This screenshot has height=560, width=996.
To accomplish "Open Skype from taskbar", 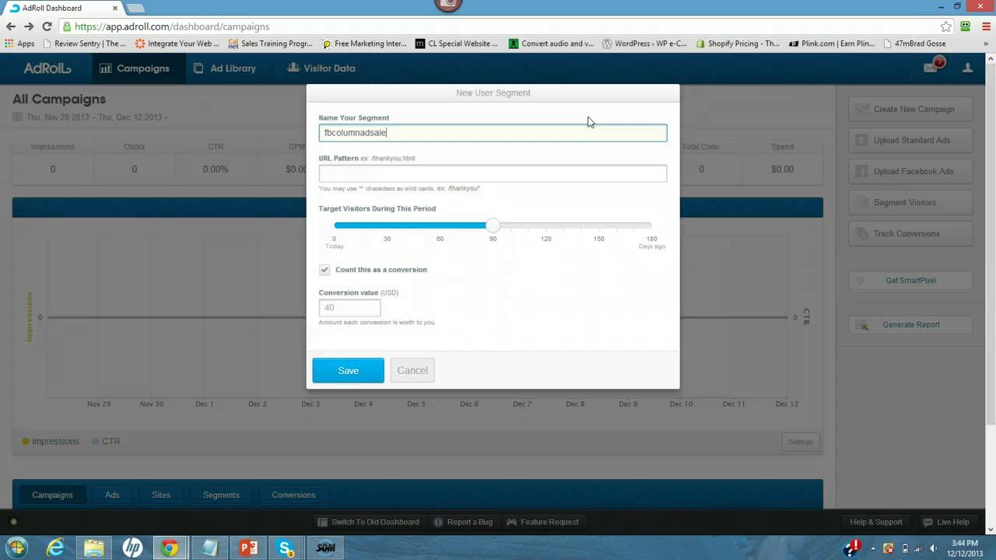I will click(x=286, y=548).
